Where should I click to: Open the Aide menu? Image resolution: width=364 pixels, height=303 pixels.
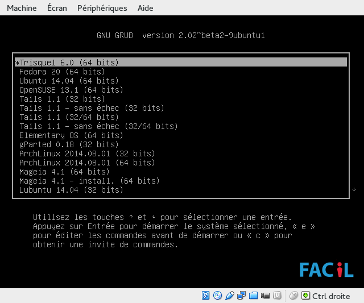point(146,8)
